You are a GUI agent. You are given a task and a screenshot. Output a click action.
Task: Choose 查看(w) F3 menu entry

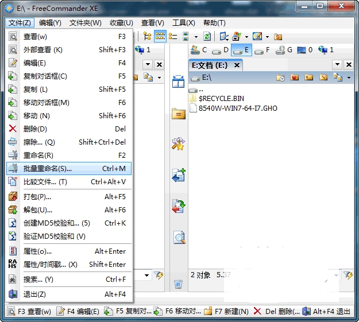(69, 37)
